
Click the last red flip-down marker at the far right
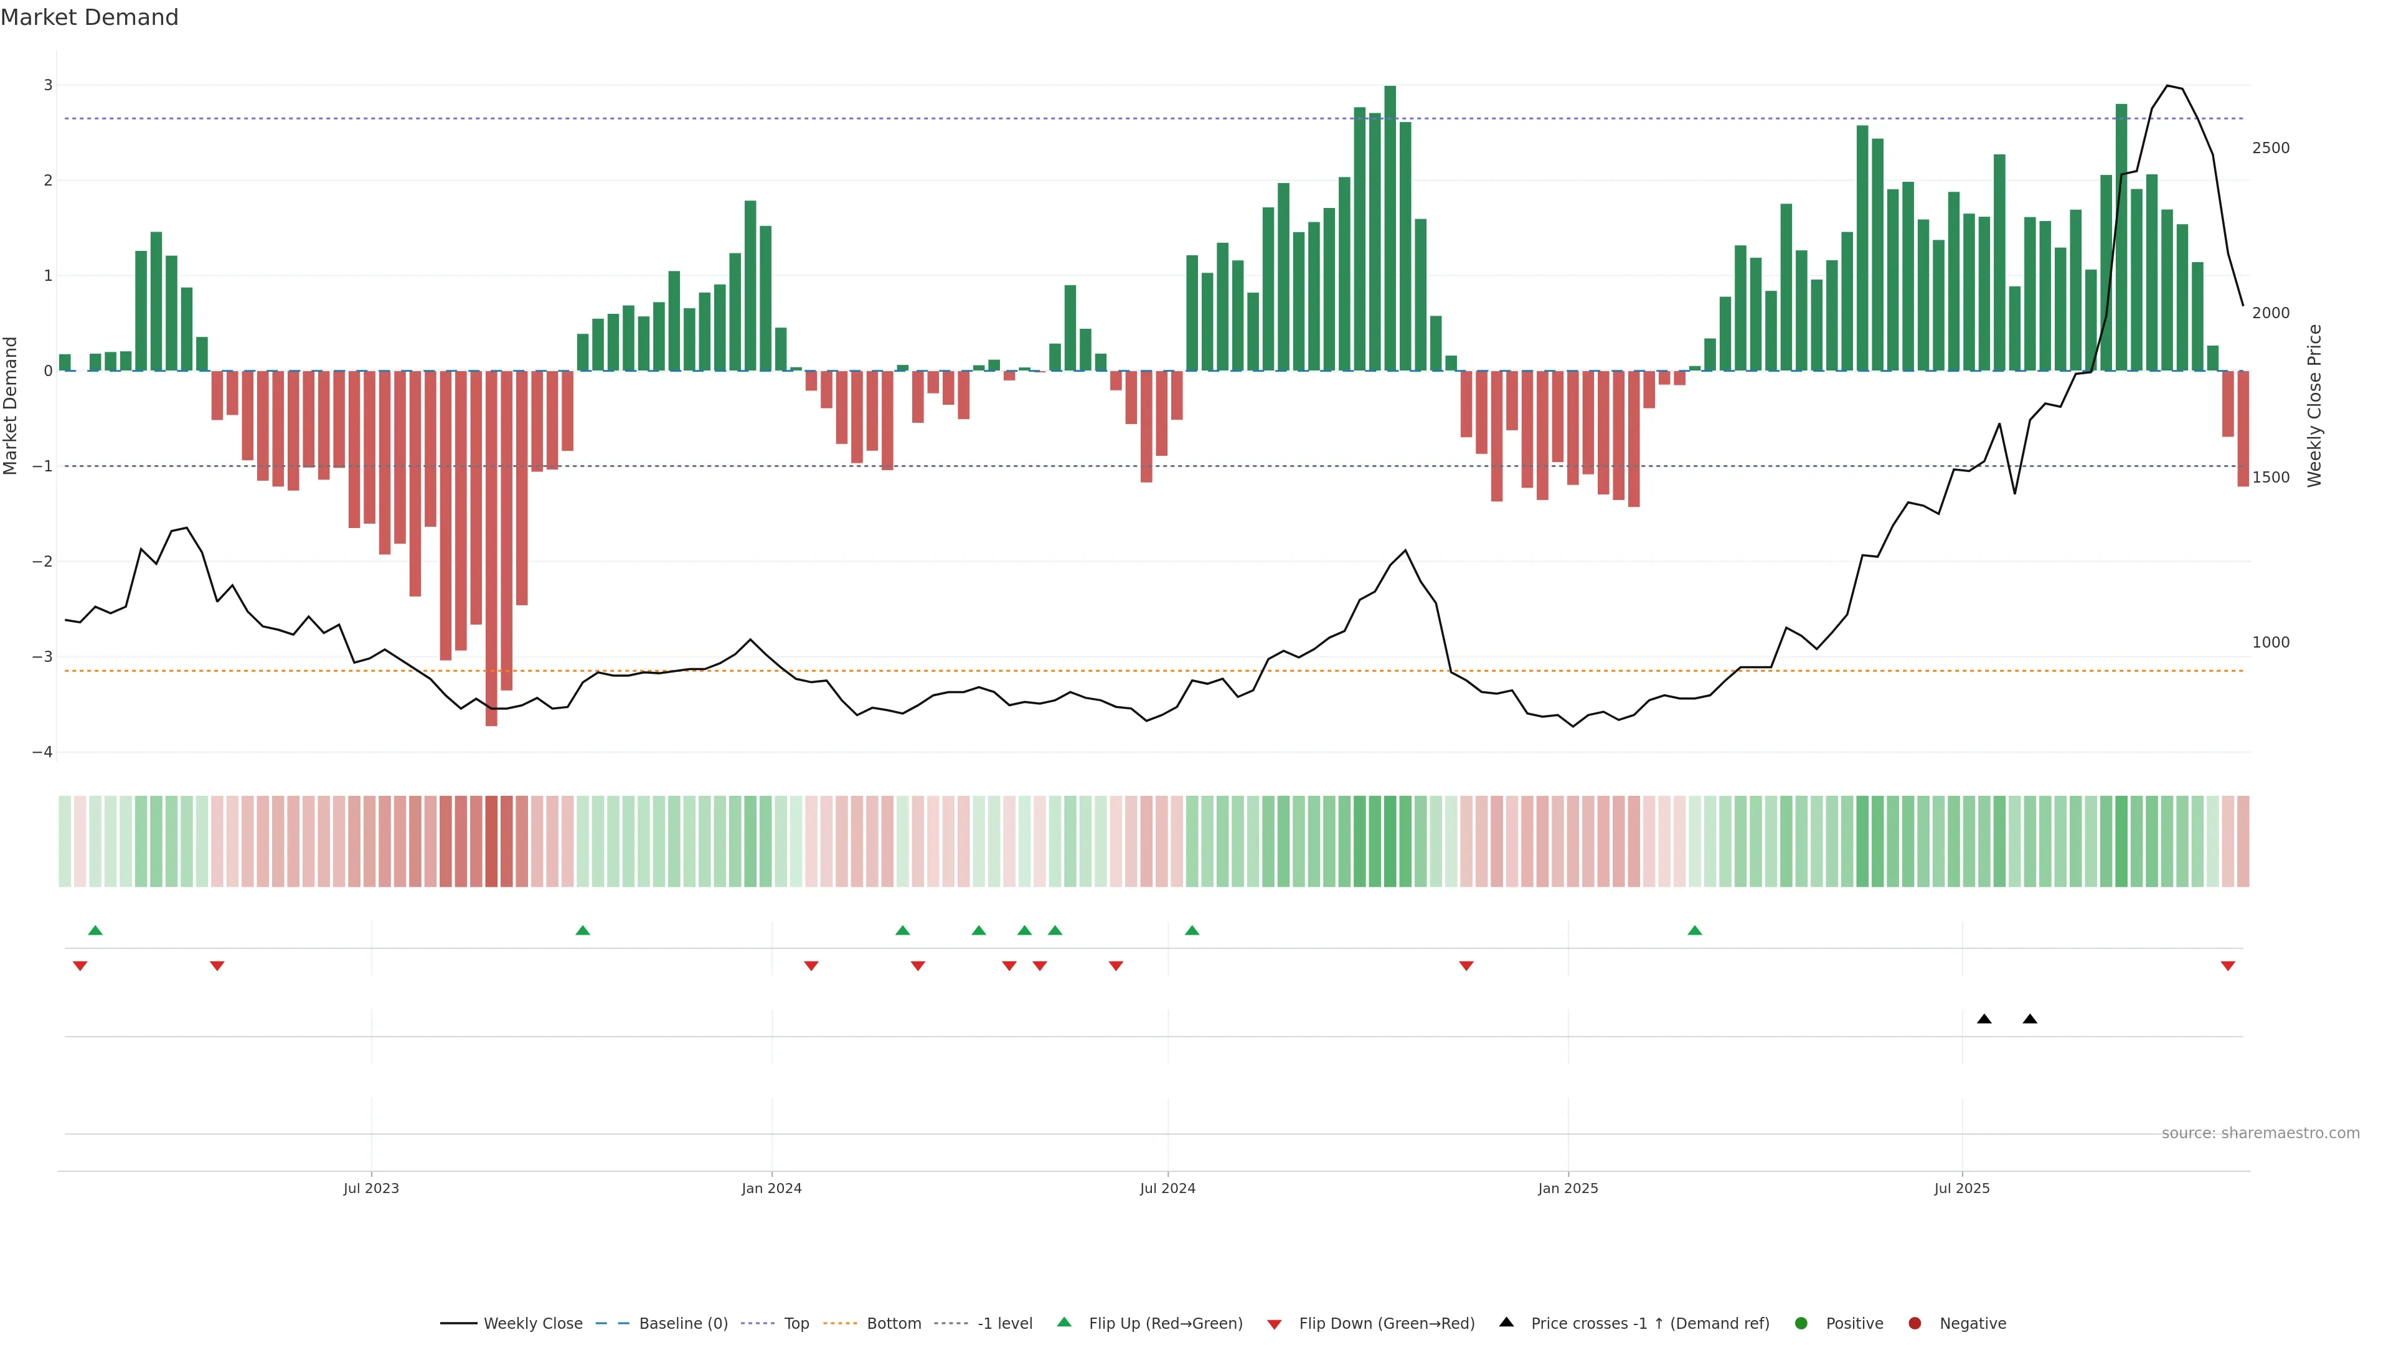coord(2228,966)
